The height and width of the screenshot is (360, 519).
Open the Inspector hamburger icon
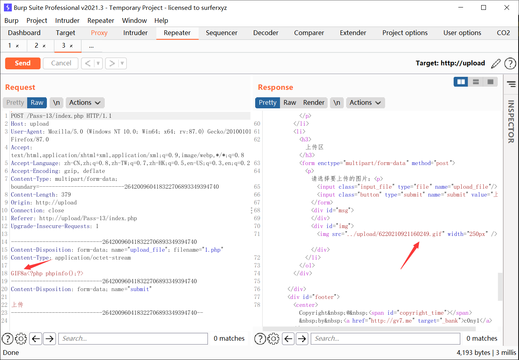511,84
